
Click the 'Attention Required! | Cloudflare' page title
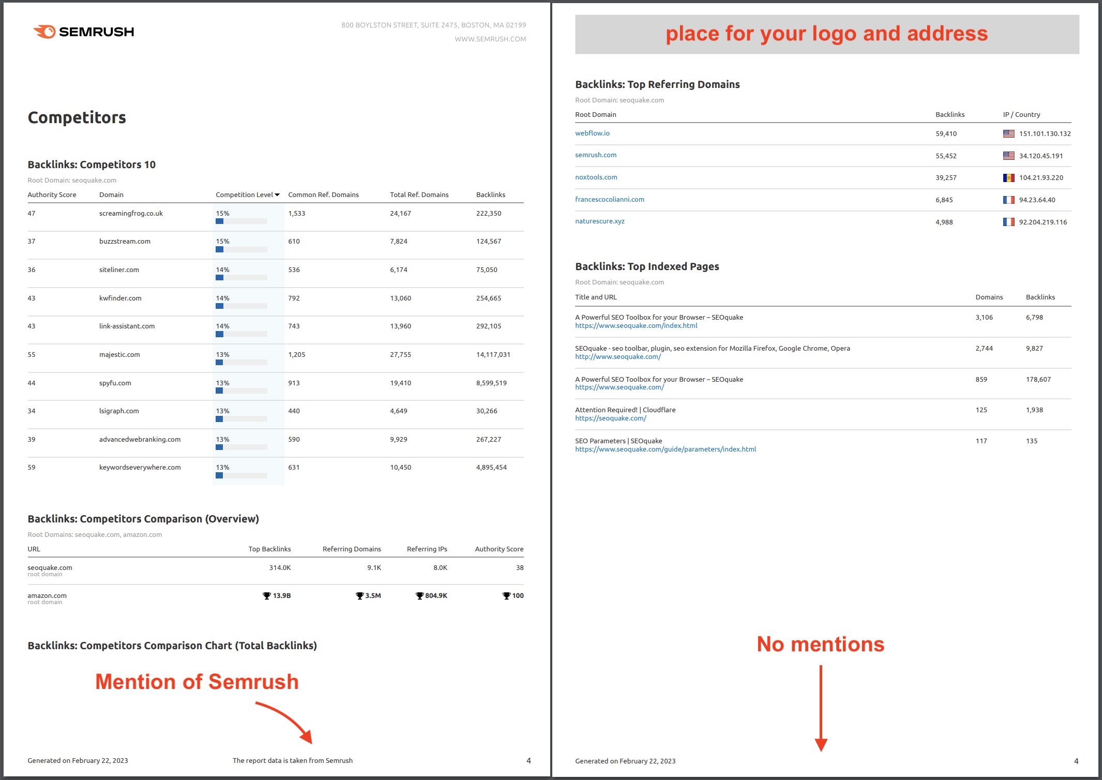tap(625, 410)
